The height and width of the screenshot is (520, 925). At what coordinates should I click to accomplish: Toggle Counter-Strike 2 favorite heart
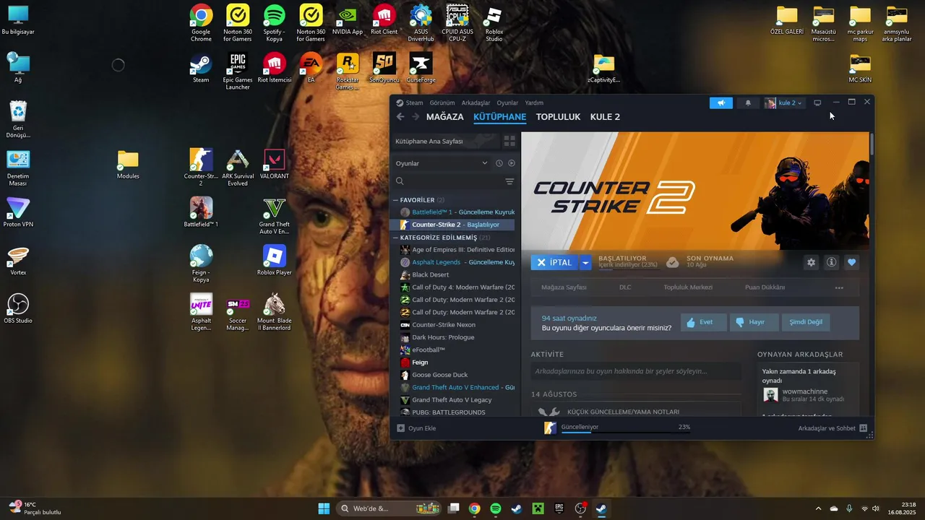click(x=851, y=262)
